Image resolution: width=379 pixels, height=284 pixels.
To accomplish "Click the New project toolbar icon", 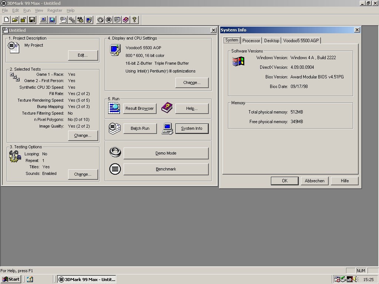I will 7,20.
